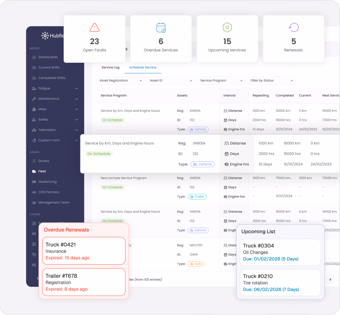Open the Filter by Status dropdown
The height and width of the screenshot is (315, 340).
[272, 81]
